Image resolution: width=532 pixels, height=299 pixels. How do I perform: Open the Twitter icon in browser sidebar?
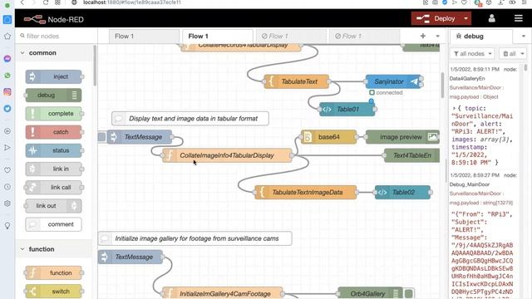[7, 109]
